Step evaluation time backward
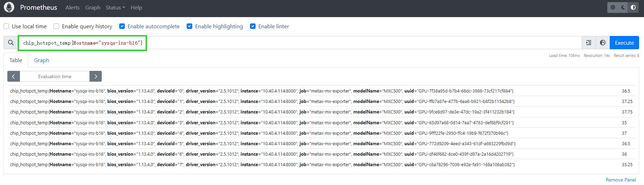 click(x=14, y=76)
